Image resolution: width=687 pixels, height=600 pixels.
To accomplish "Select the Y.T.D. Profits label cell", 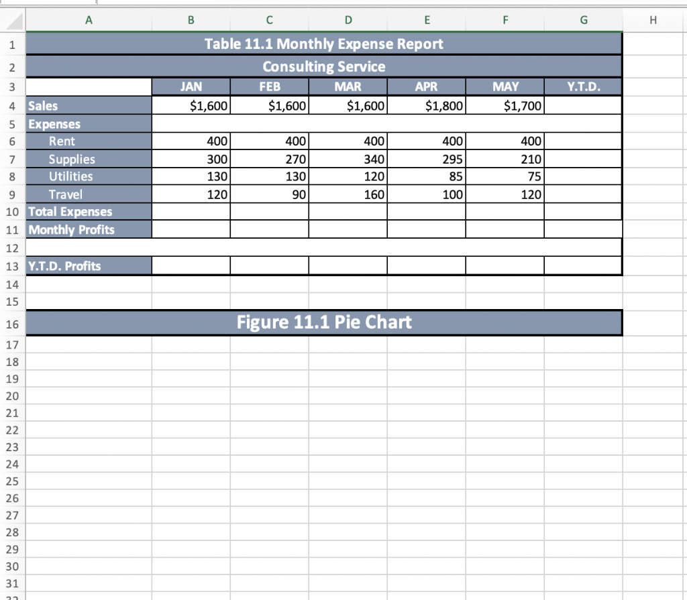I will (x=88, y=266).
